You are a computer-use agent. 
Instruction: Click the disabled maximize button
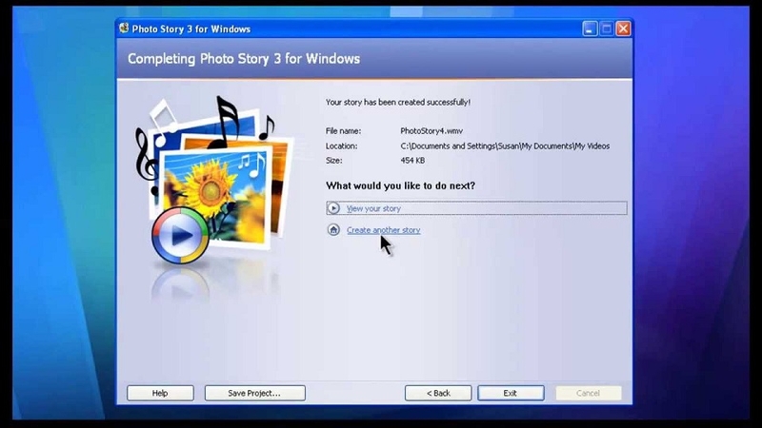(607, 29)
